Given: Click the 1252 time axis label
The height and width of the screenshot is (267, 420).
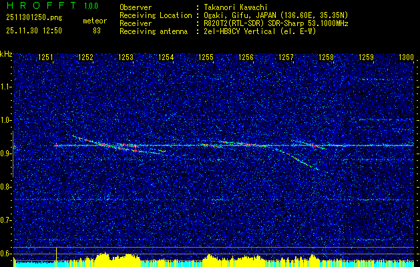Looking at the screenshot, I should tap(85, 57).
